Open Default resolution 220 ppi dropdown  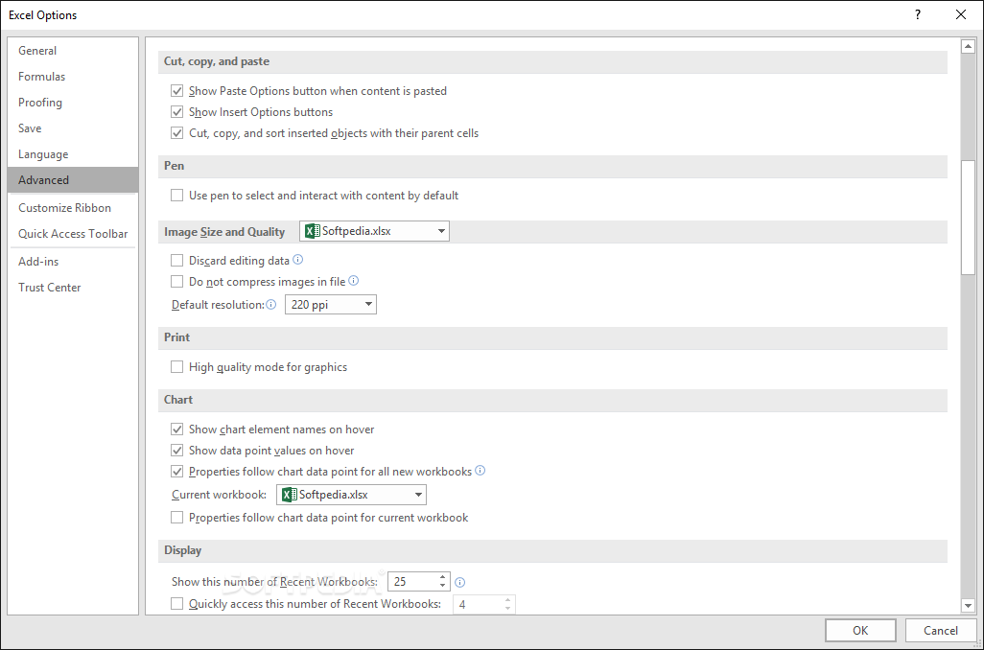(331, 304)
